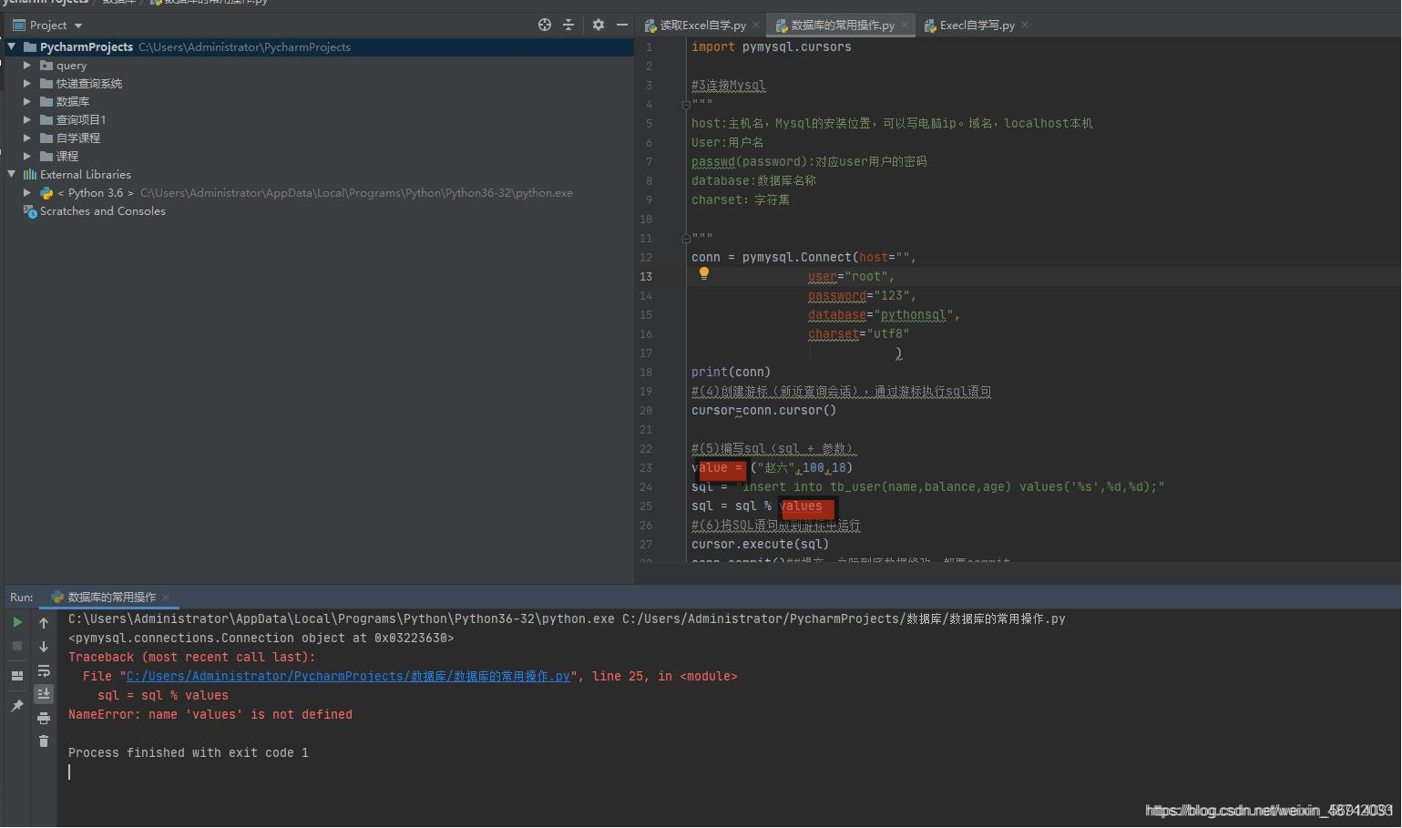Image resolution: width=1402 pixels, height=828 pixels.
Task: Expand the 数据库 folder
Action: (27, 101)
